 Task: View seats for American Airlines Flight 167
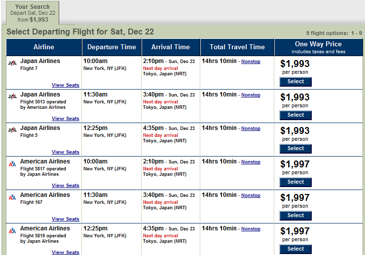point(66,219)
